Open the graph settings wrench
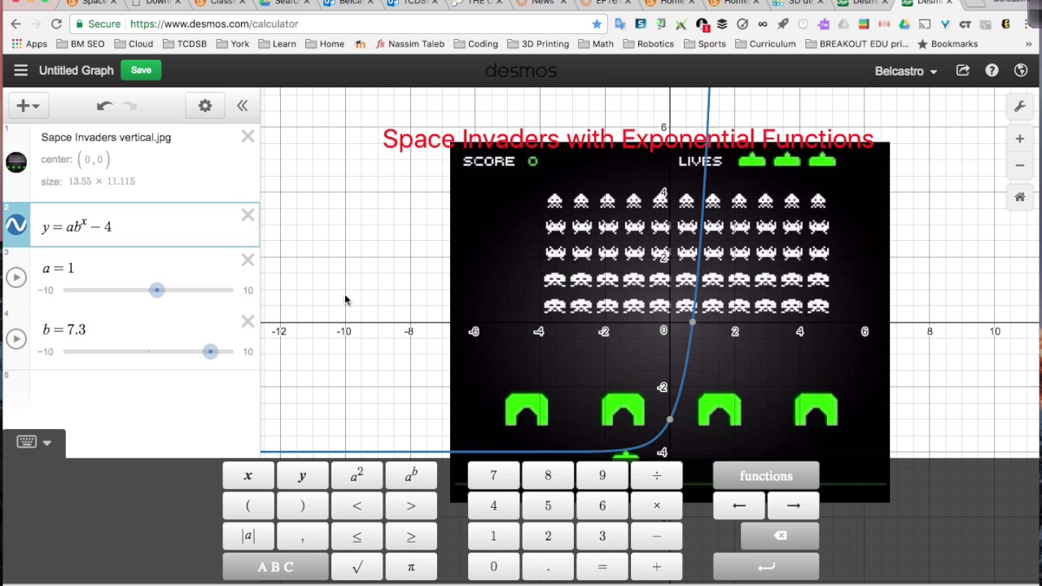 click(x=1019, y=107)
